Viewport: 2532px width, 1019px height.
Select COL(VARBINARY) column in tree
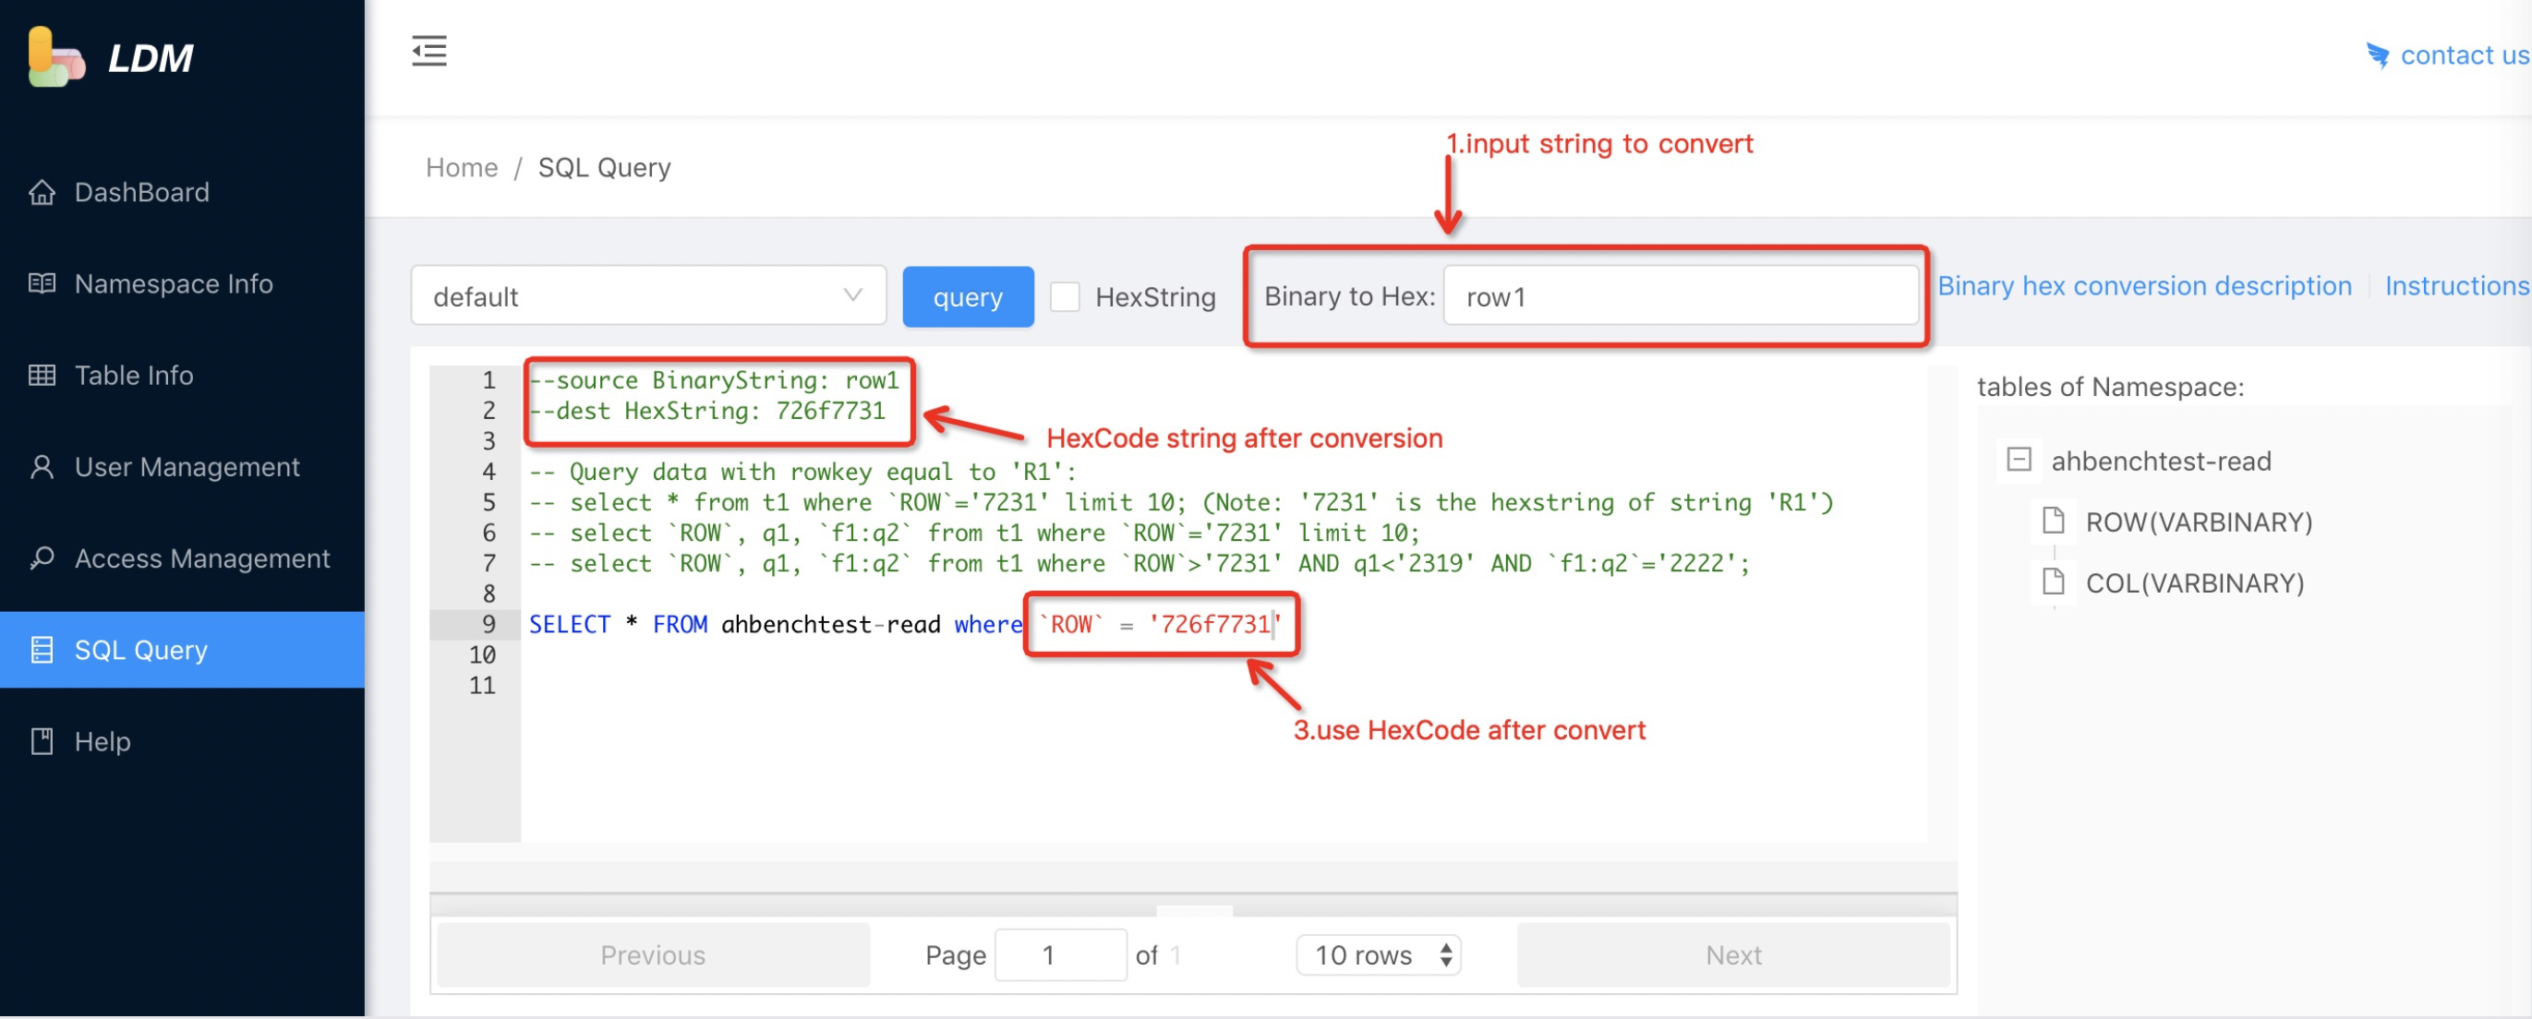2194,581
